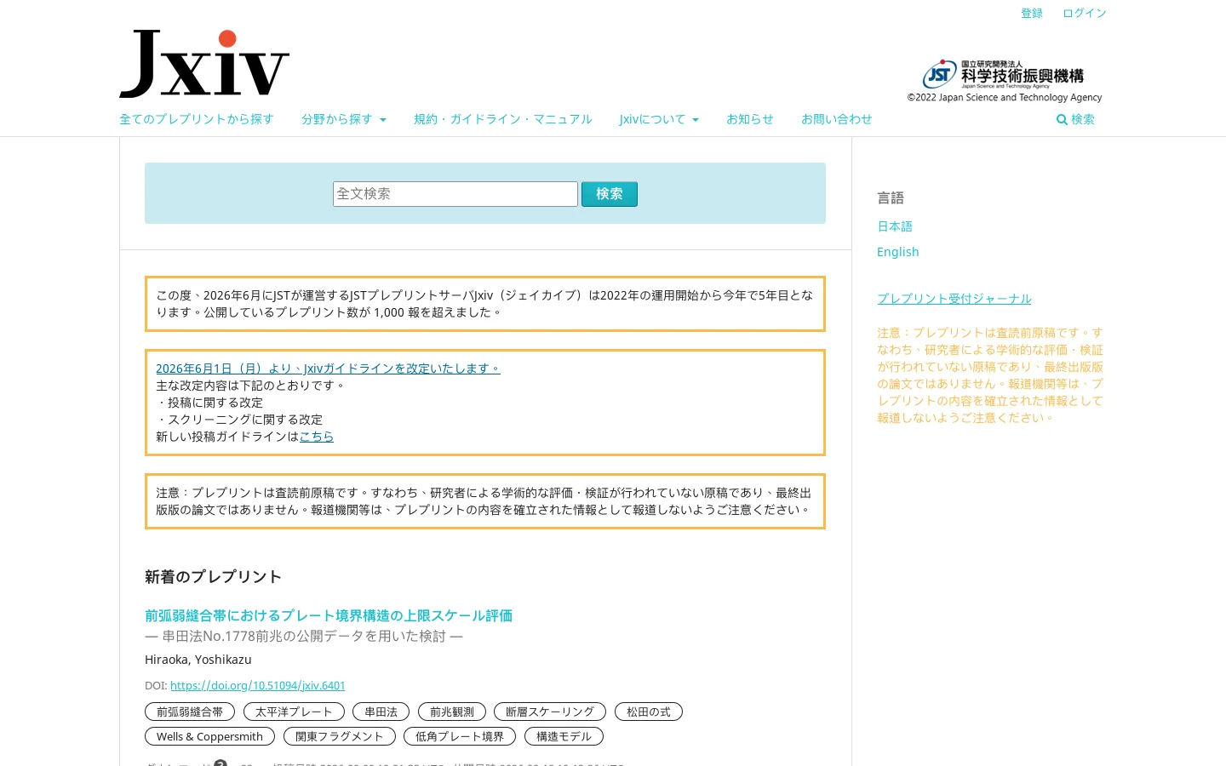Select the 串田法 keyword tag

click(381, 712)
